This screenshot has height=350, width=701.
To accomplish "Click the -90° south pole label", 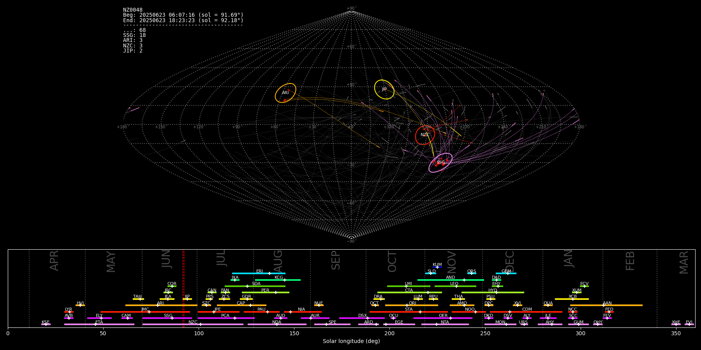I will [351, 241].
